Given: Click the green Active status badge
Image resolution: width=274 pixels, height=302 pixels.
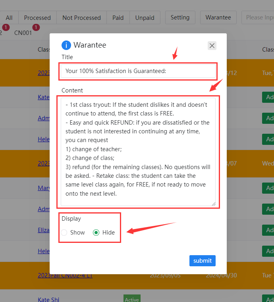Looking at the screenshot, I should pyautogui.click(x=132, y=299).
